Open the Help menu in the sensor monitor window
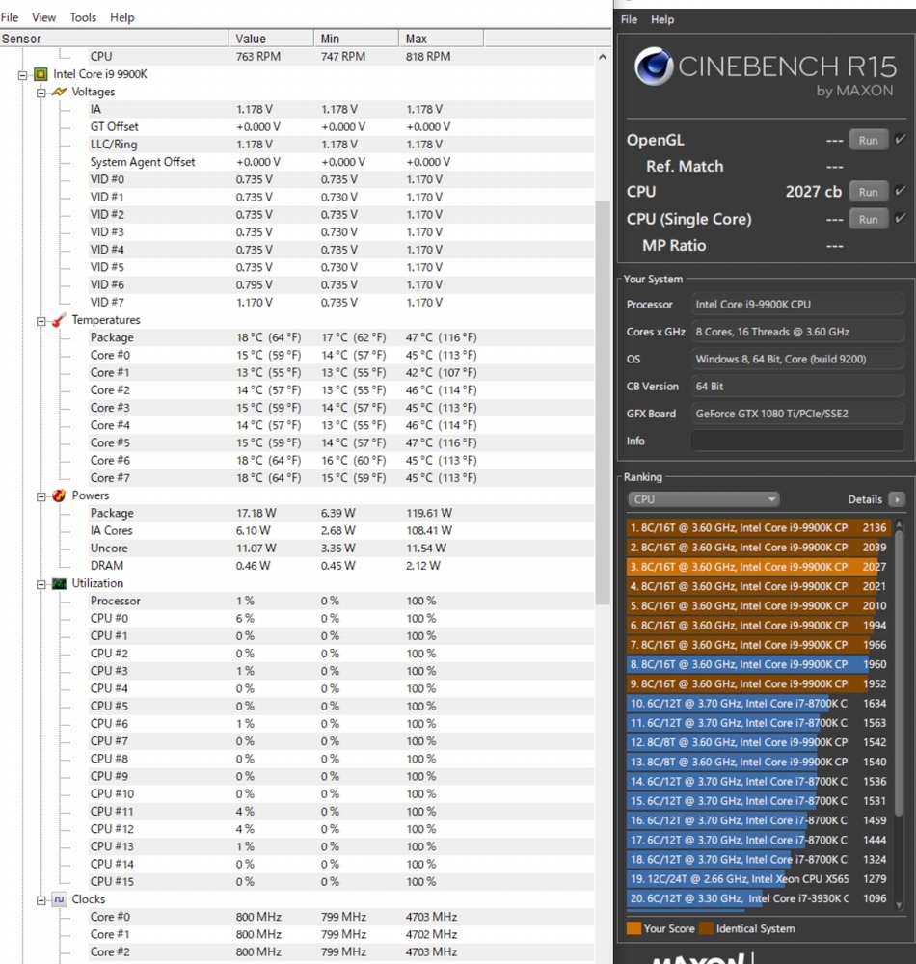 122,17
